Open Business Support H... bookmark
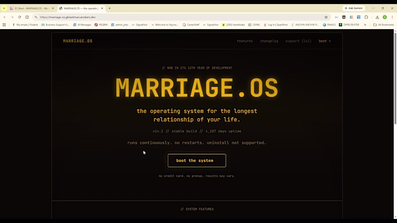397x223 pixels. tap(55, 25)
